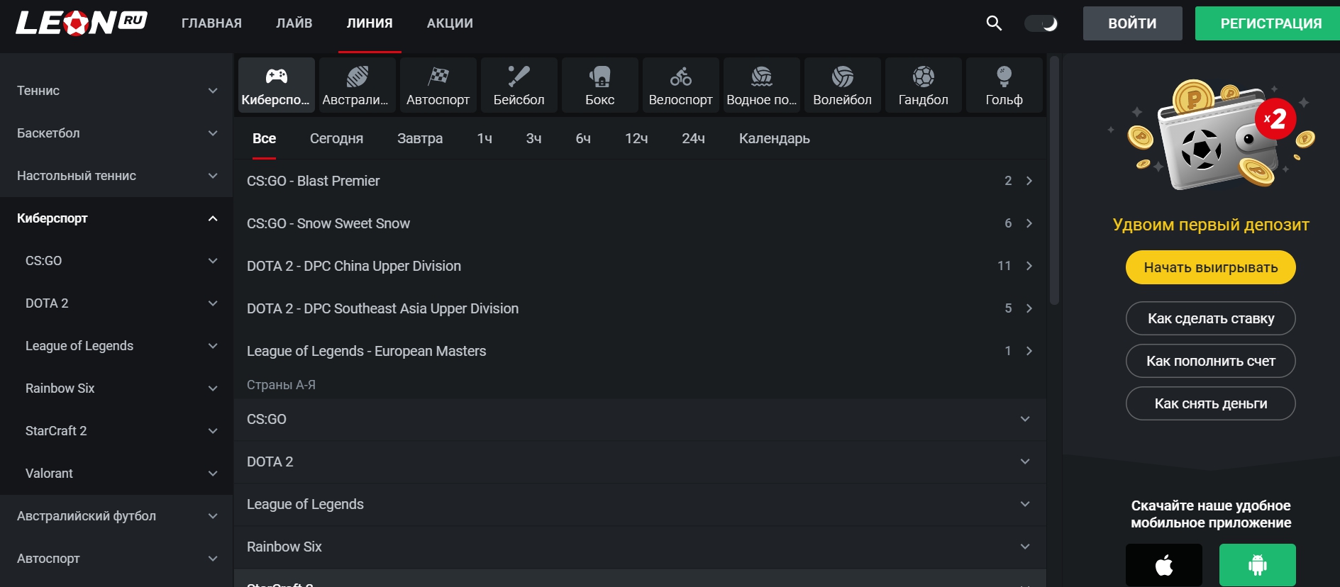Toggle the dark mode switch
Image resolution: width=1340 pixels, height=587 pixels.
(x=1041, y=23)
